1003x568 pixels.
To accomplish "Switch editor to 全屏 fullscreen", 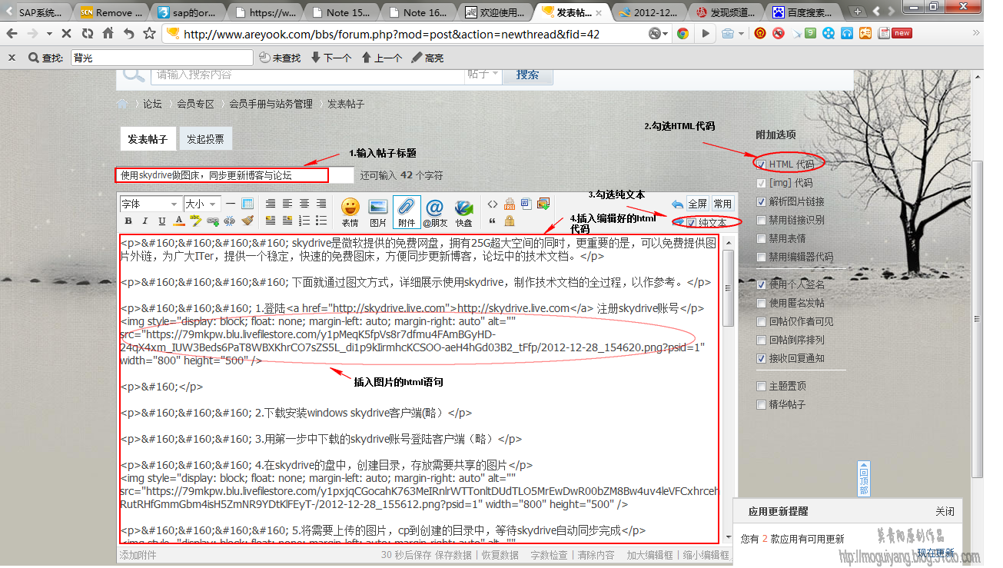I will (x=697, y=204).
